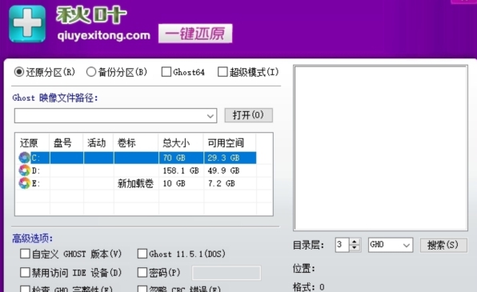Click the E: drive partition icon
This screenshot has width=477, height=292.
pyautogui.click(x=24, y=183)
